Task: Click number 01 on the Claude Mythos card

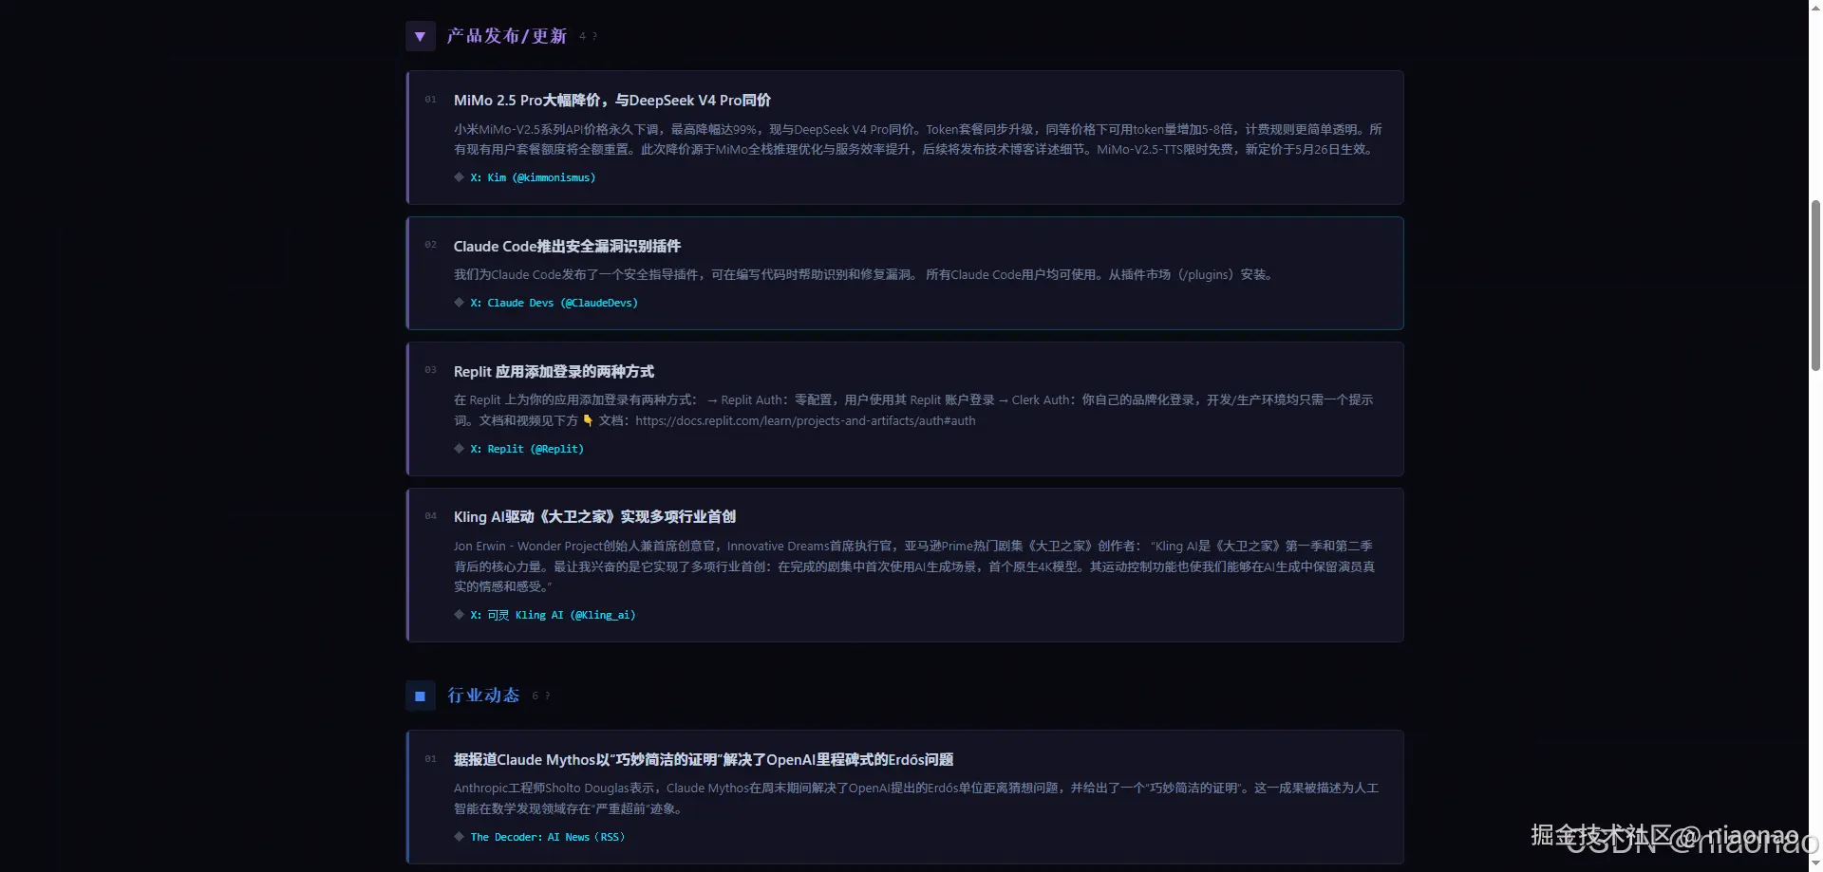Action: 431,759
